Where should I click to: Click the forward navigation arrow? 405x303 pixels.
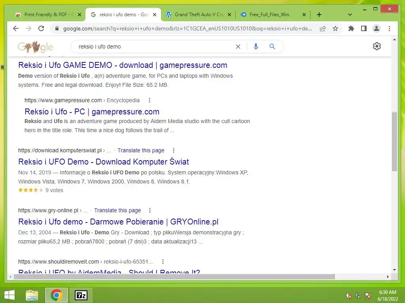coord(28,28)
